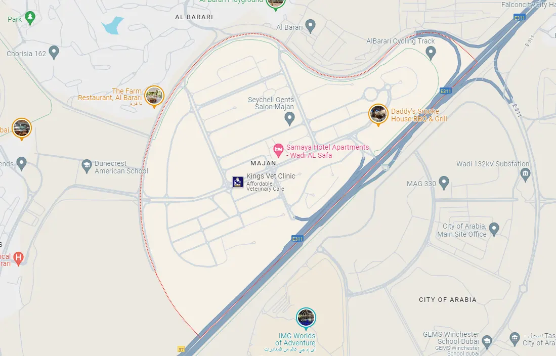Click the MAJAN district label

[263, 163]
